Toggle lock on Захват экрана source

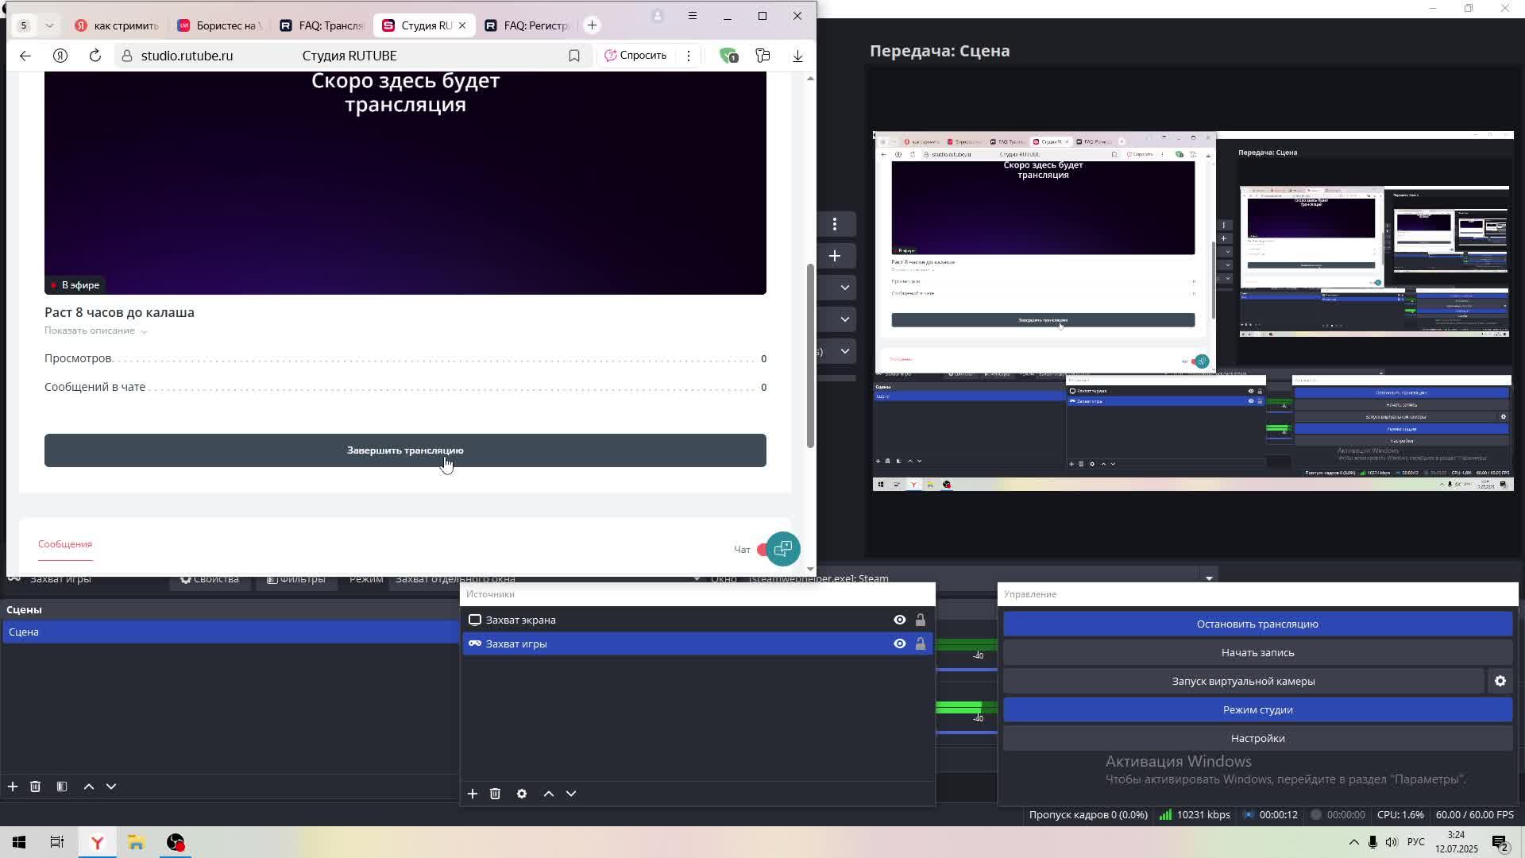pos(921,620)
